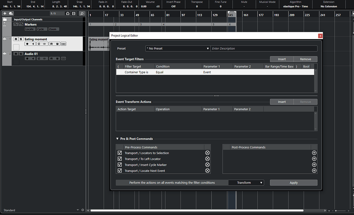
Task: Remove the Locate Next Event command
Action: pos(207,171)
